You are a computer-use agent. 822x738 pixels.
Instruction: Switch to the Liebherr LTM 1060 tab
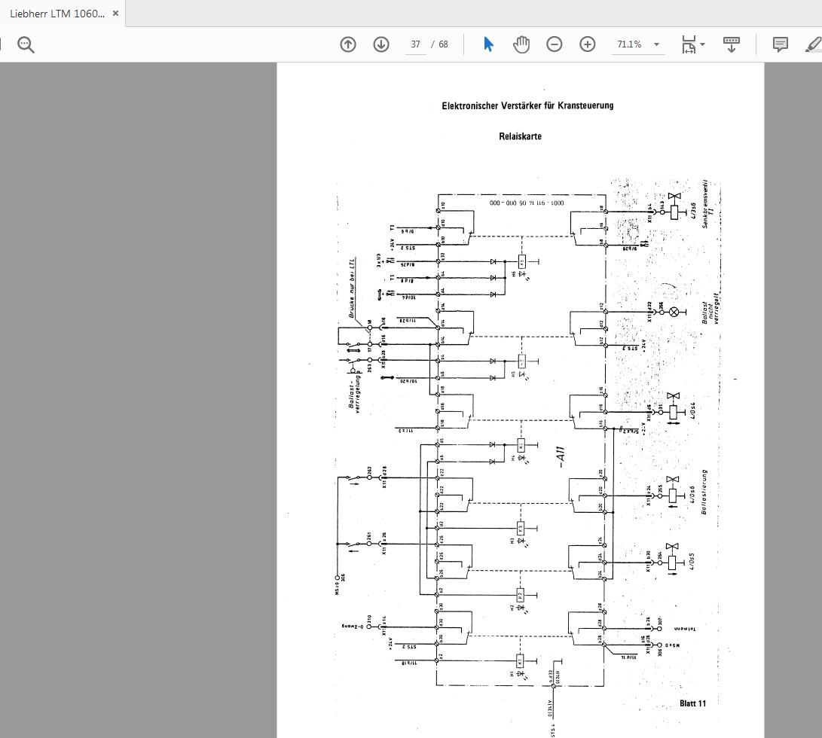tap(57, 13)
